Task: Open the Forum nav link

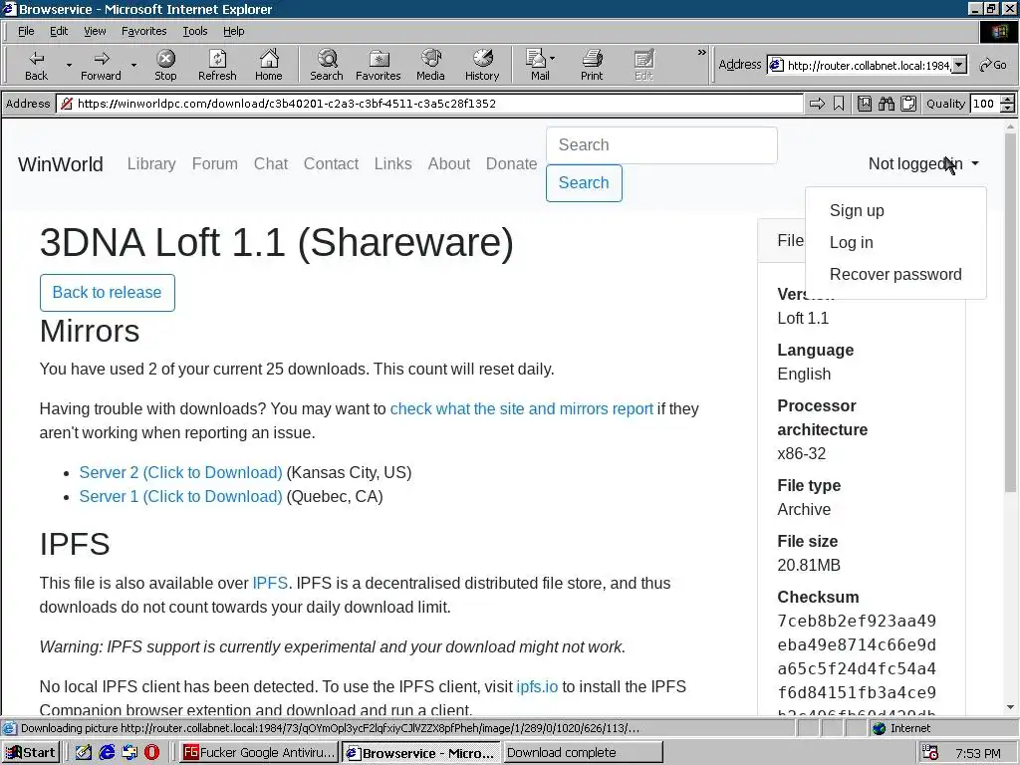Action: pyautogui.click(x=215, y=164)
